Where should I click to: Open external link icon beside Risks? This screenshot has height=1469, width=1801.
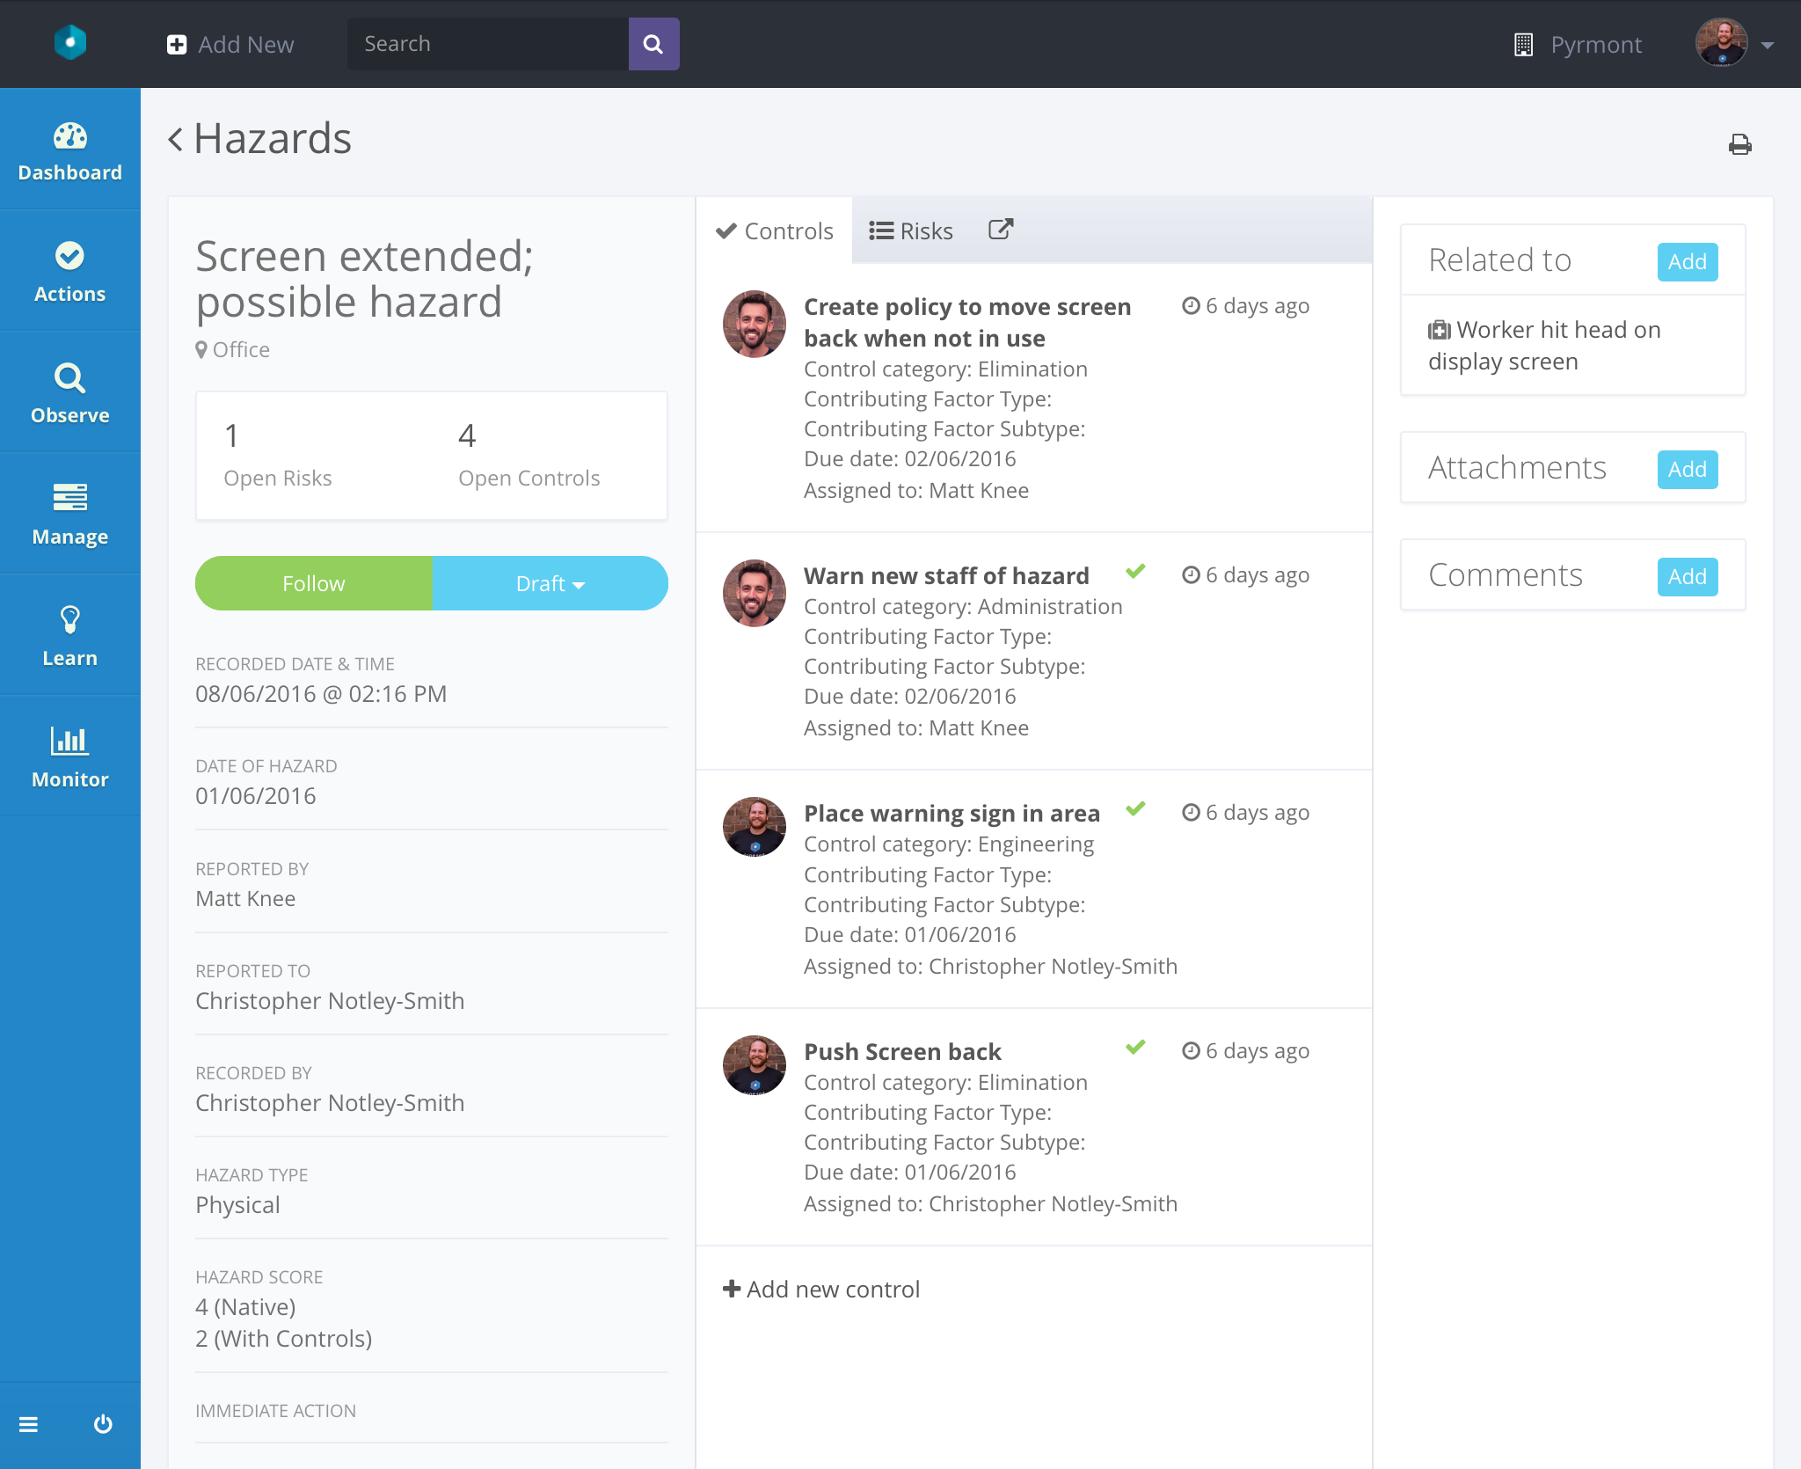[x=1001, y=230]
